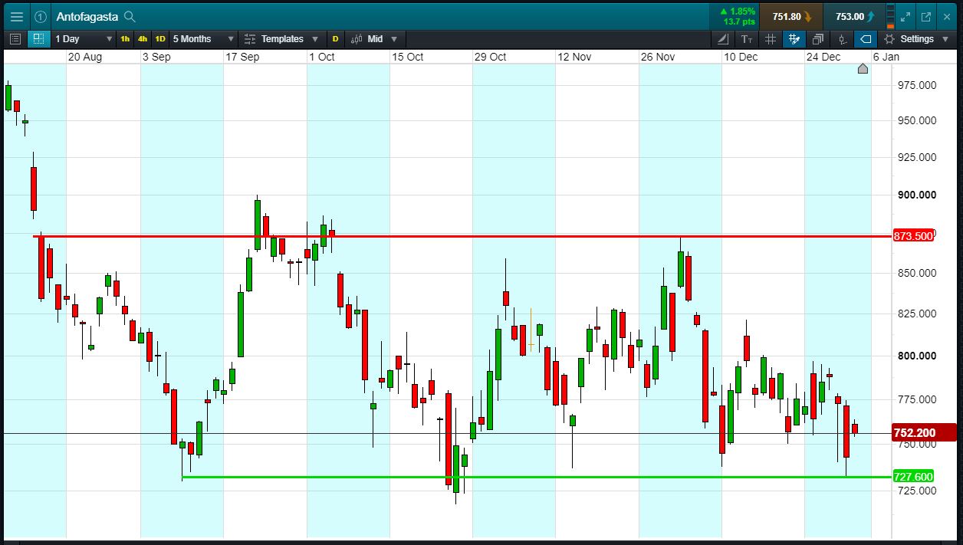Screen dimensions: 963x545
Task: Click the Settings gear icon
Action: click(889, 38)
